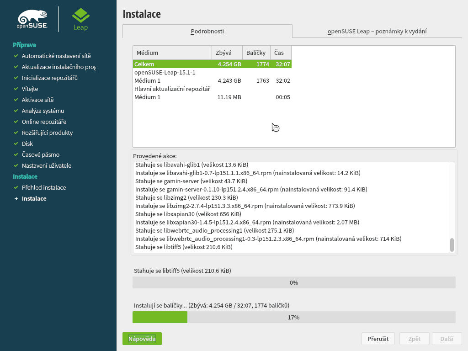Select Přehled instalace in the sidebar
468x351 pixels.
(x=44, y=187)
